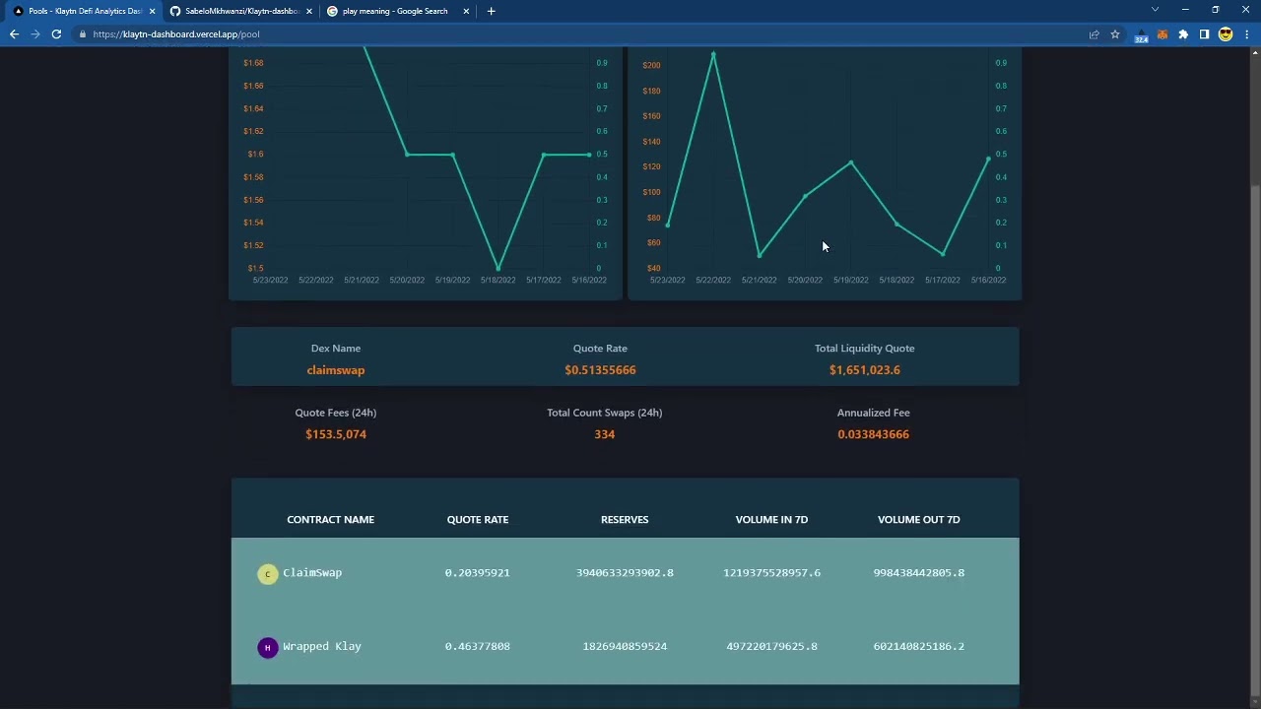Click the VOLUME OUT 7D column header

click(x=918, y=519)
